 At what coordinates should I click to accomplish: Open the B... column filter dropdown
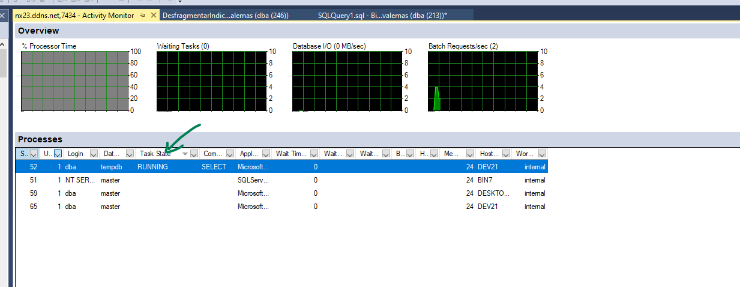pyautogui.click(x=410, y=154)
